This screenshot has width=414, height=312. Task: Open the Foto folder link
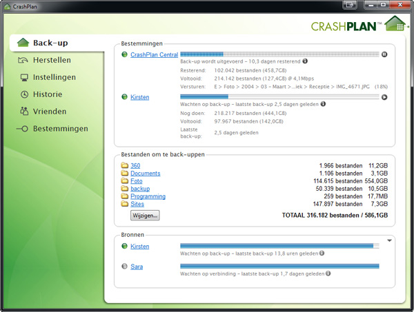(x=136, y=181)
